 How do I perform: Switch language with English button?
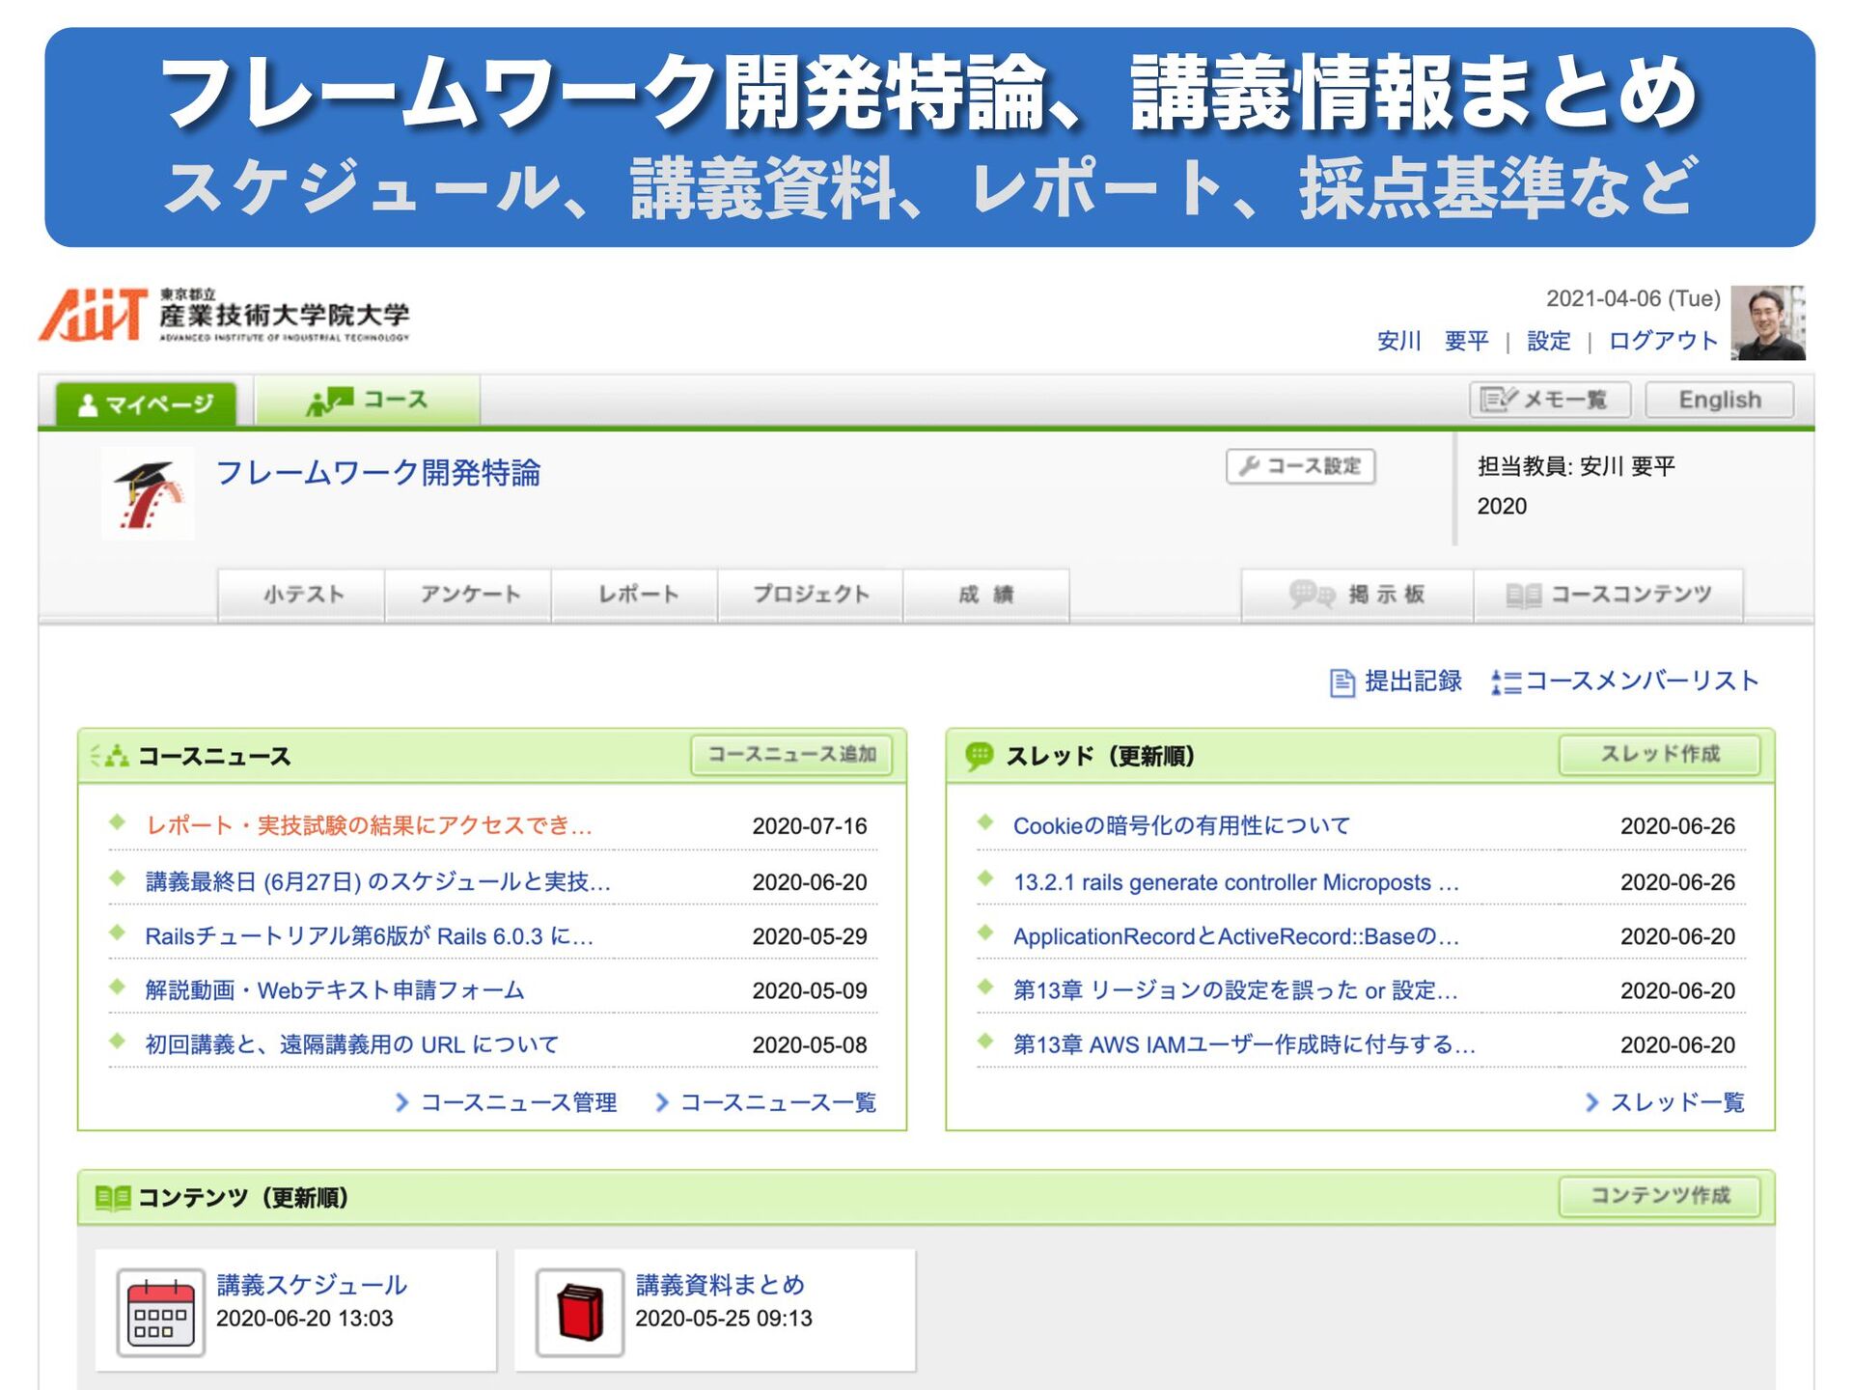(1719, 400)
